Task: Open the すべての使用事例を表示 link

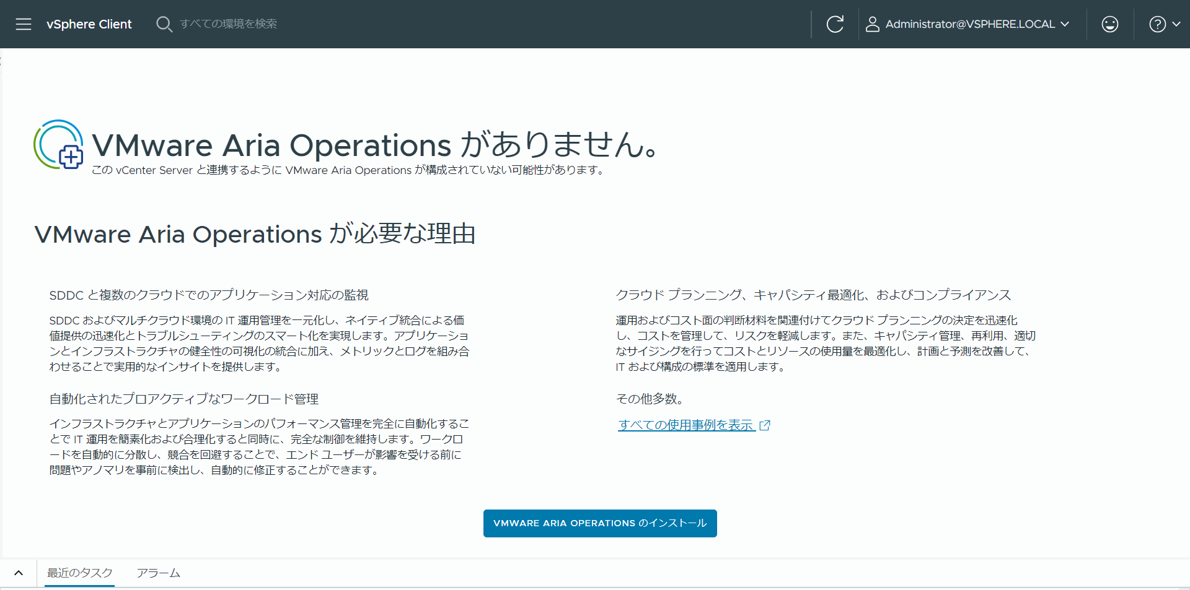Action: 686,425
